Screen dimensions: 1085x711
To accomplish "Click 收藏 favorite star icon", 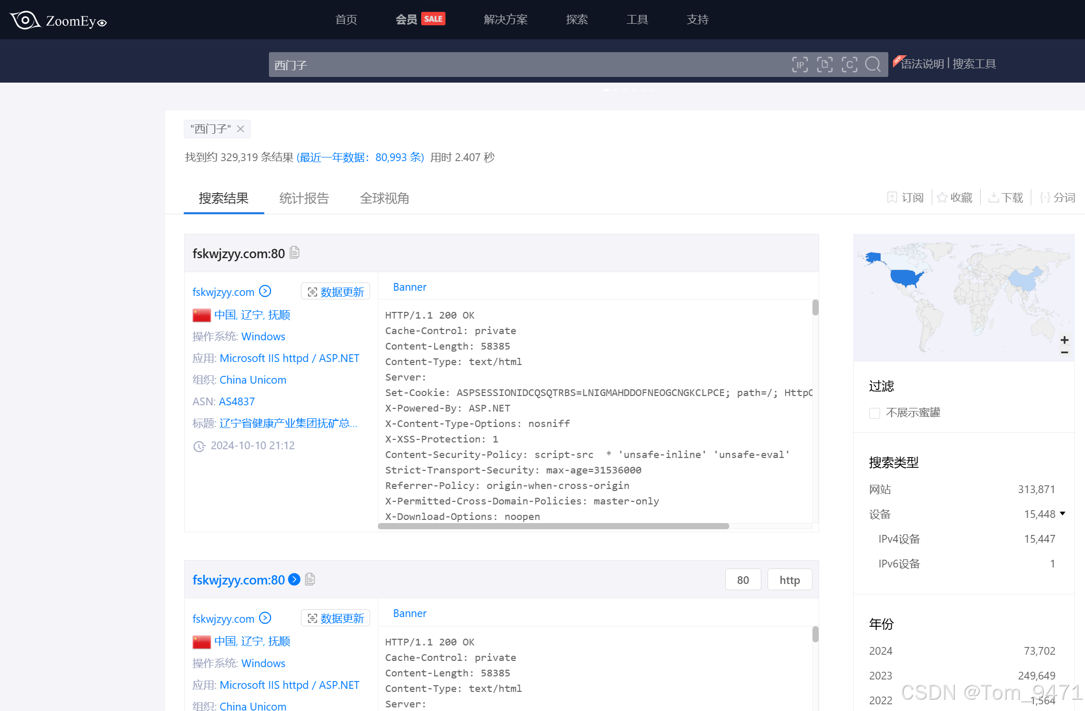I will (x=942, y=198).
